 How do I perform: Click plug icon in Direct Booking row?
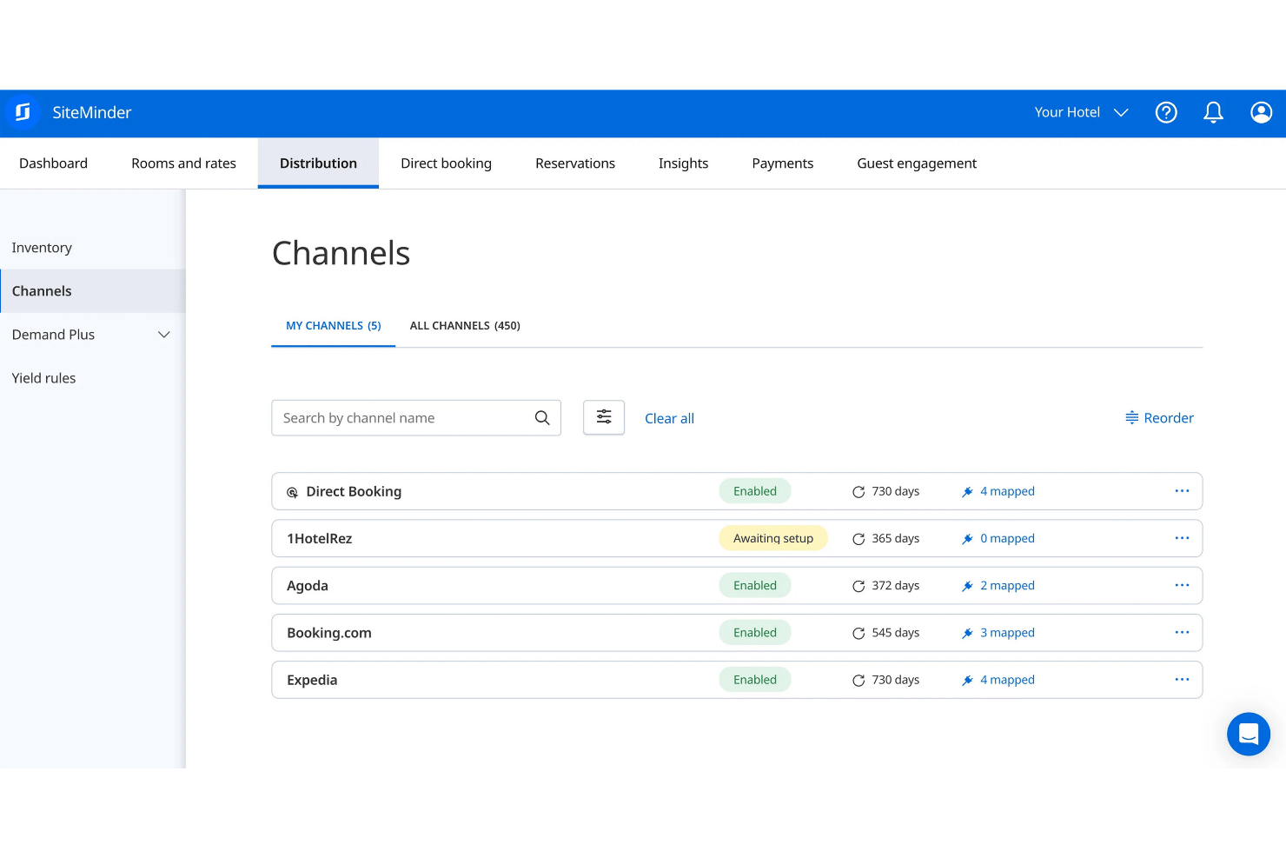967,492
